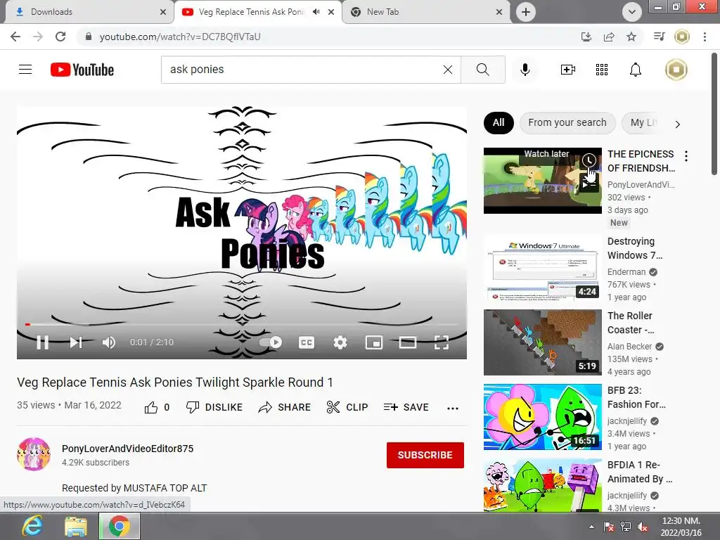Add Epicness of Friendship video to queue

click(589, 184)
